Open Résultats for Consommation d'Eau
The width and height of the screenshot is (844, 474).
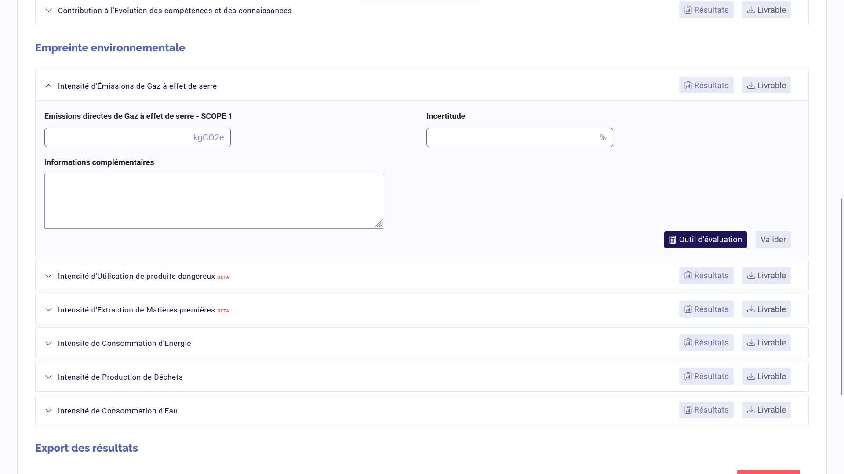tap(706, 410)
